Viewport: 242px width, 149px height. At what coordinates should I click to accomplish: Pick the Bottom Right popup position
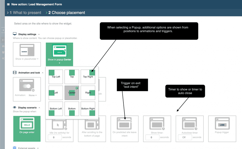click(88, 109)
